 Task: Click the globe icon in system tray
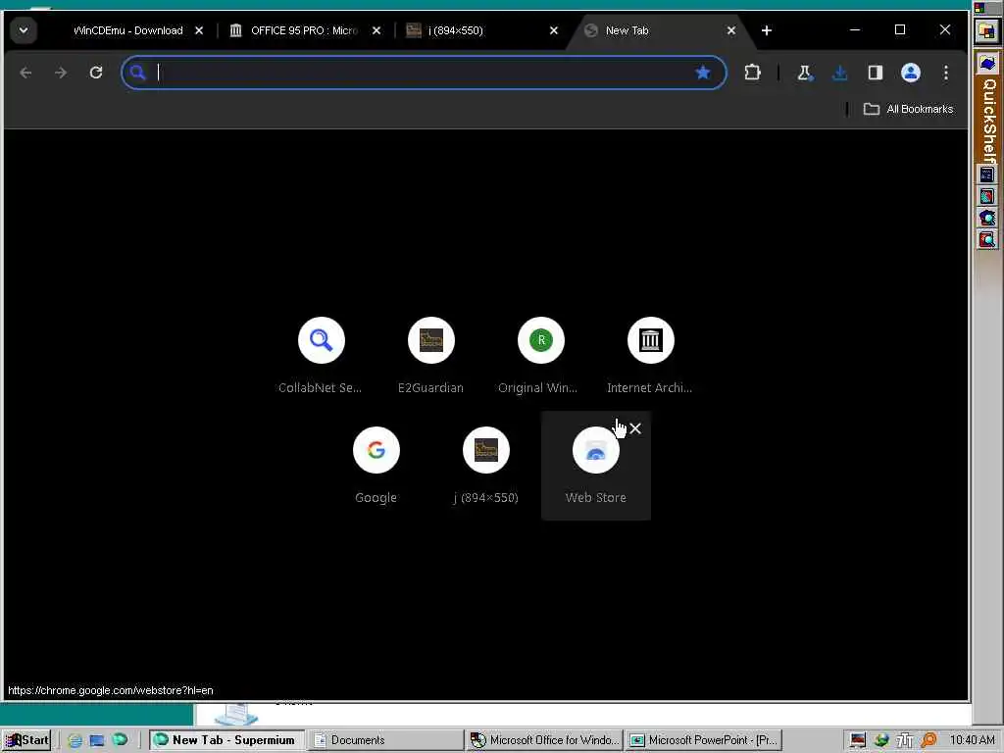881,740
